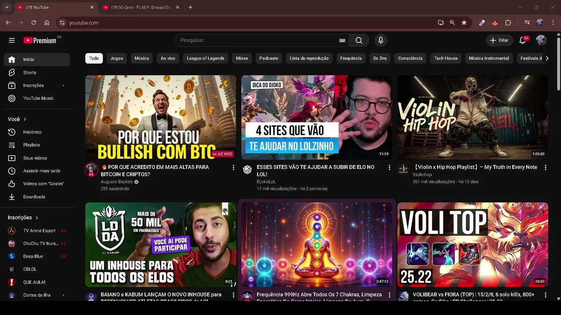Open CBLOL subscription channel
Image resolution: width=561 pixels, height=315 pixels.
pos(37,269)
